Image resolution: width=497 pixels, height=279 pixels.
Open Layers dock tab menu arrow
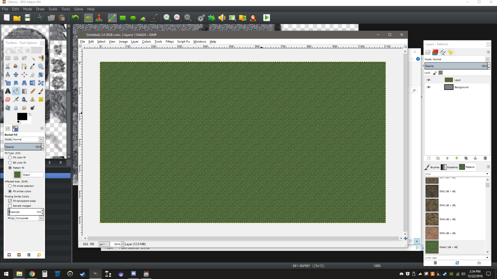tap(488, 52)
